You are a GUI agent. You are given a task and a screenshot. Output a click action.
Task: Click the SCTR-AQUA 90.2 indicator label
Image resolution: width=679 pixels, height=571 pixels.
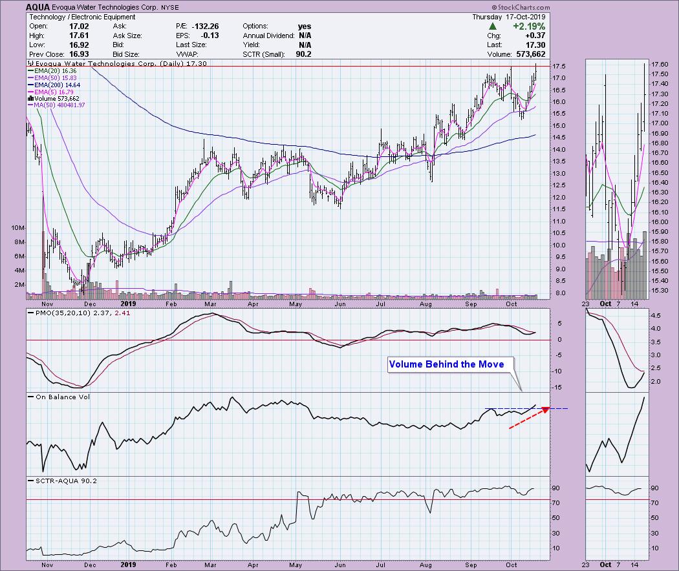tap(62, 481)
